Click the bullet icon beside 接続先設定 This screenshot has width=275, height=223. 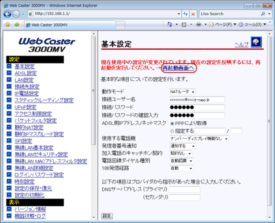coord(9,86)
